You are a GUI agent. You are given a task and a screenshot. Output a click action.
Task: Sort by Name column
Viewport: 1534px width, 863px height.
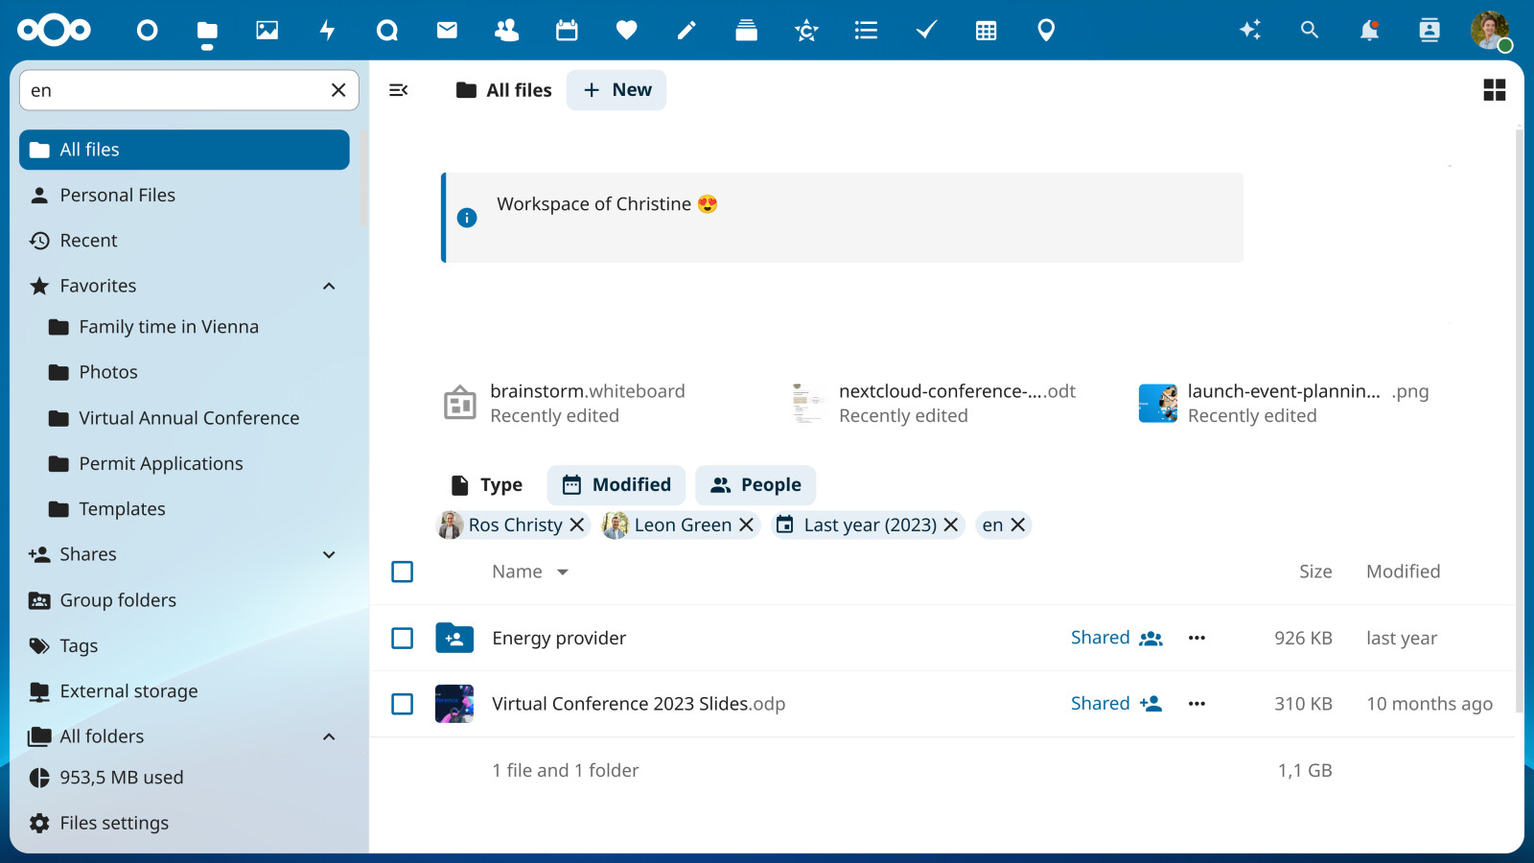tap(530, 571)
